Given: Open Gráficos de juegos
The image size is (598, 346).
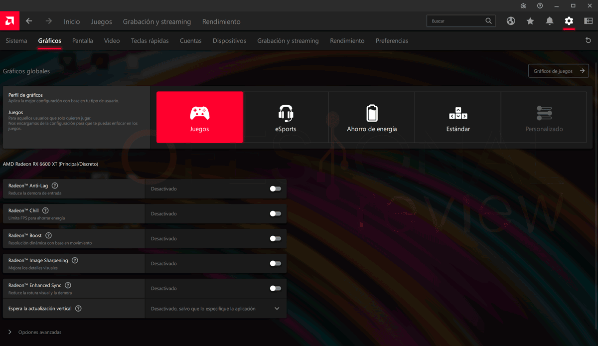Looking at the screenshot, I should pyautogui.click(x=559, y=71).
